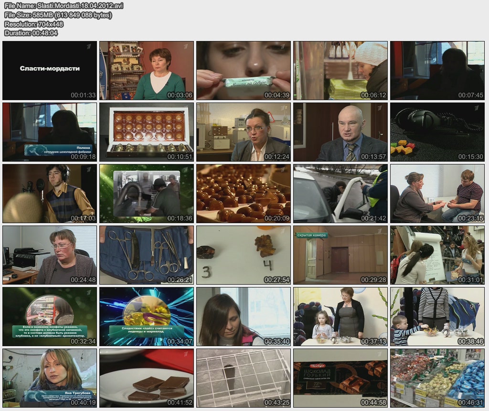Select the frame with samples numbered 3 and 4
Screen dimensions: 489x411
[244, 255]
